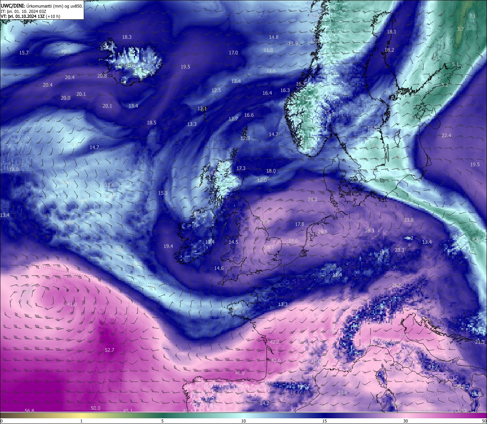This screenshot has width=487, height=424.
Task: Click the 3.7 map value
Action: pos(460,29)
